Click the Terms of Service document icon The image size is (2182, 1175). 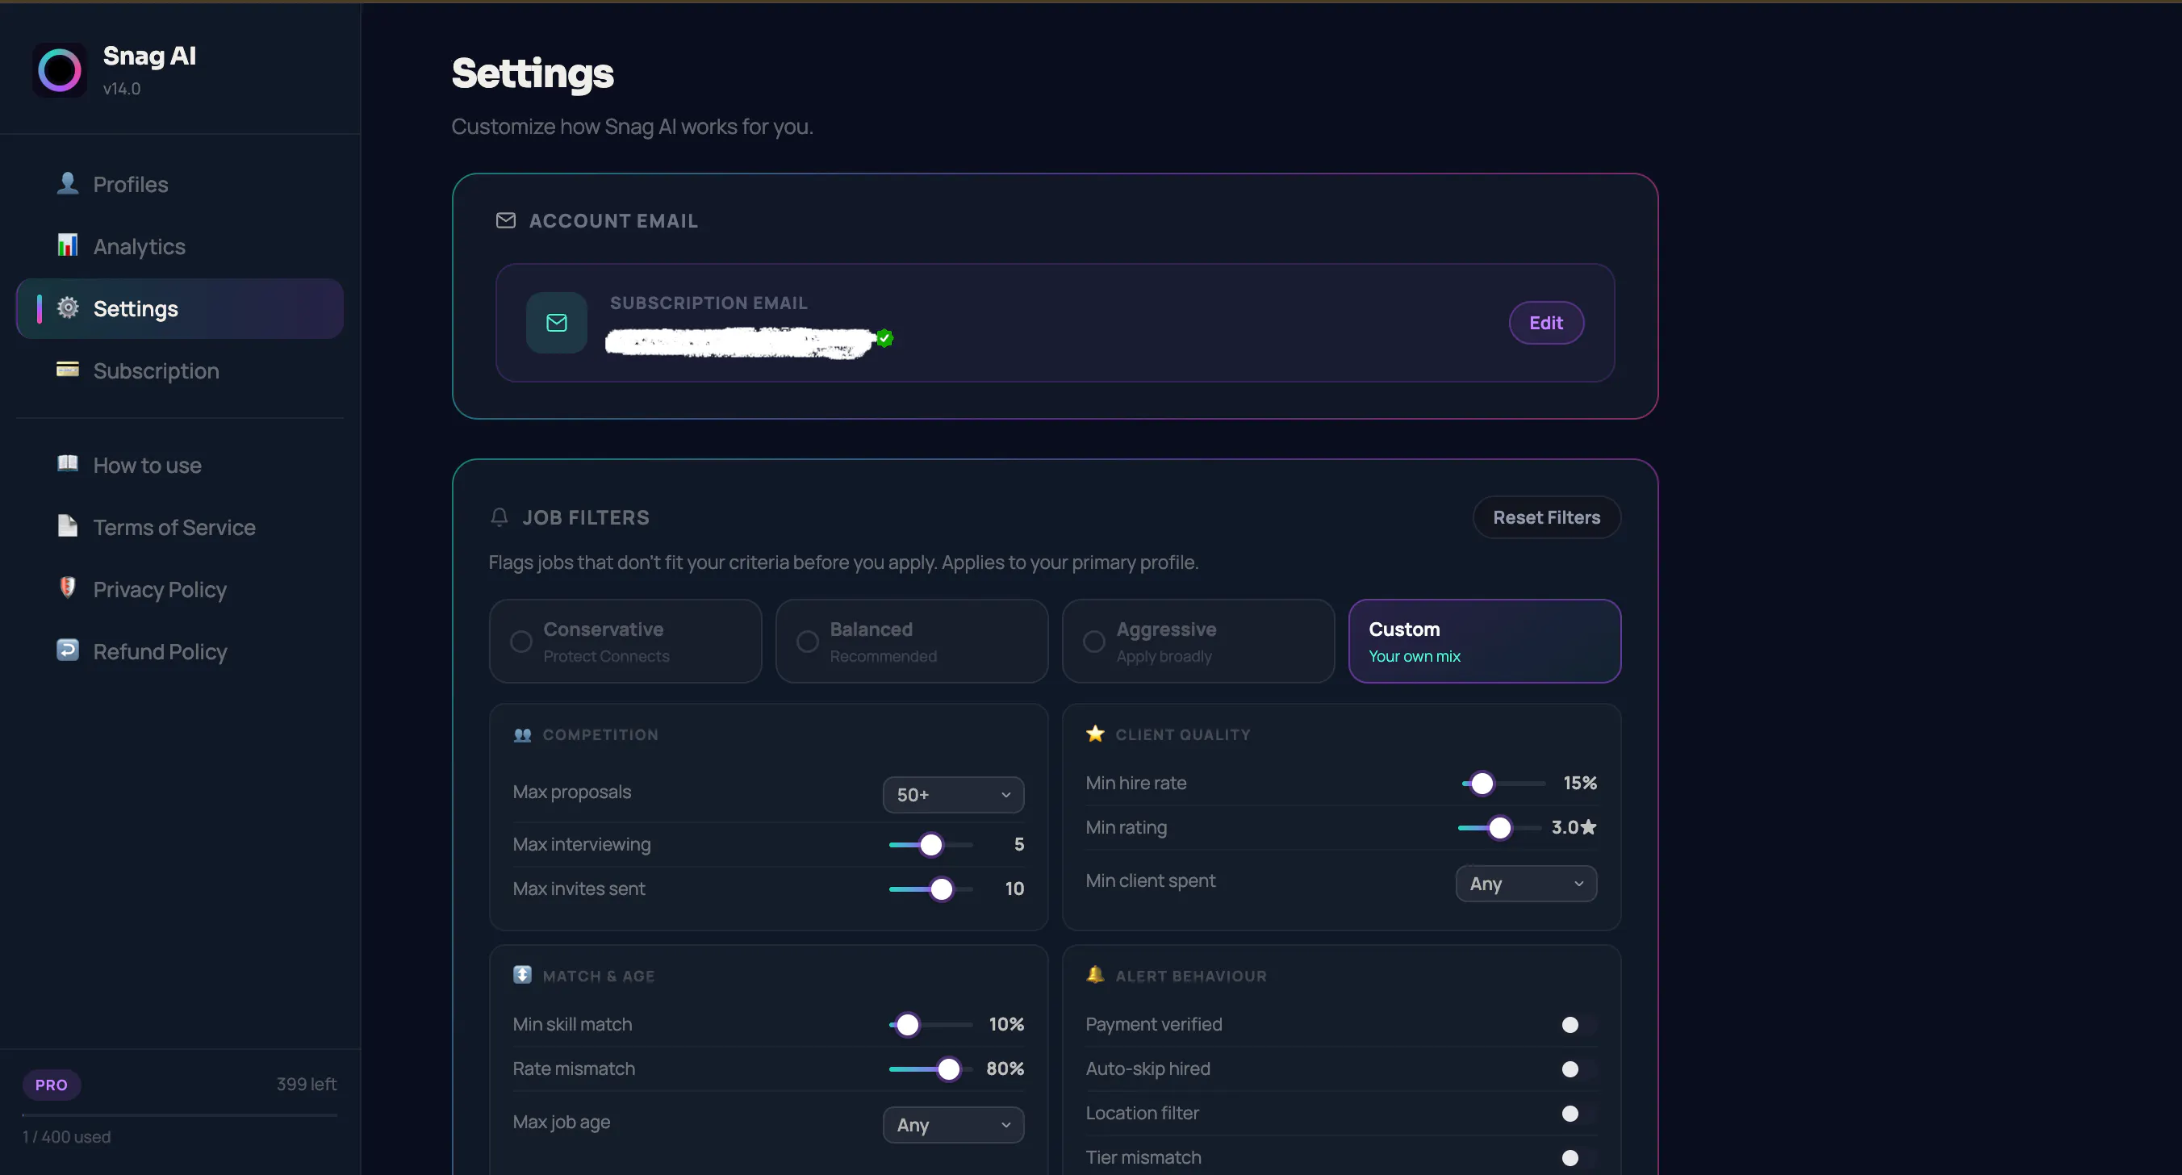[68, 526]
